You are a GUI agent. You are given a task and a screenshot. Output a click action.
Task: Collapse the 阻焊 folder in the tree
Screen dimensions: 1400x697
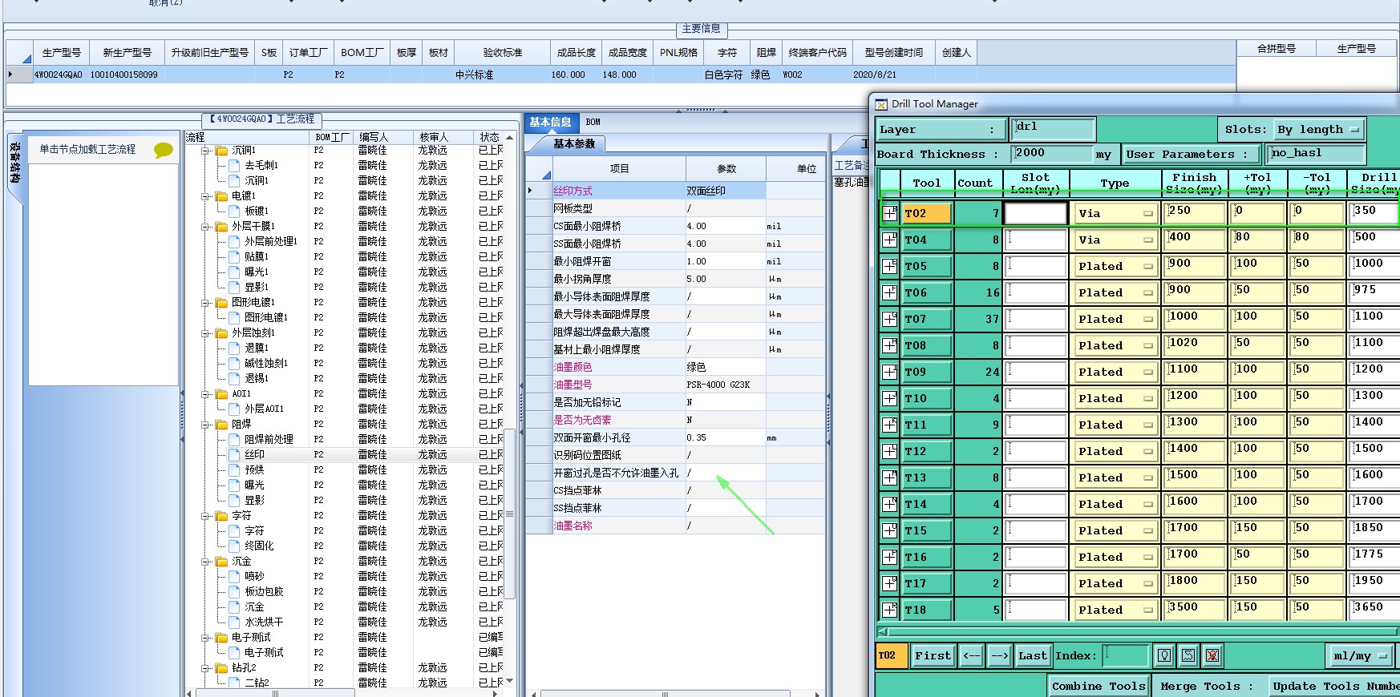(206, 424)
